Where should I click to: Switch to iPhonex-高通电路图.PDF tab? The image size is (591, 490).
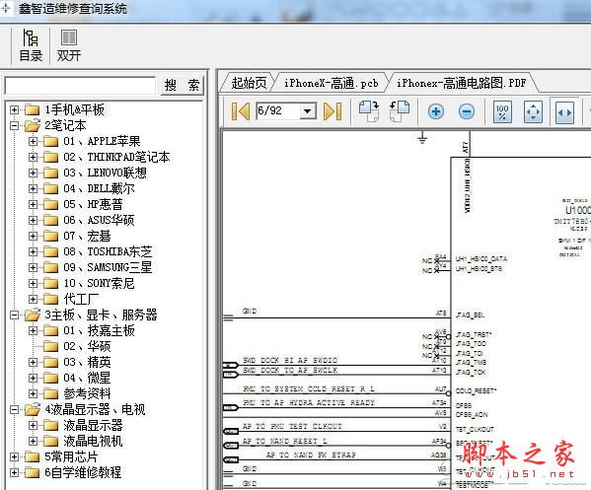tap(461, 83)
